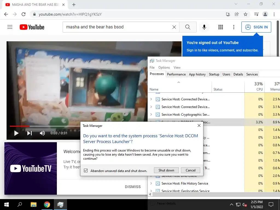Mute the video with speaker icon
The image size is (280, 210).
[42, 133]
